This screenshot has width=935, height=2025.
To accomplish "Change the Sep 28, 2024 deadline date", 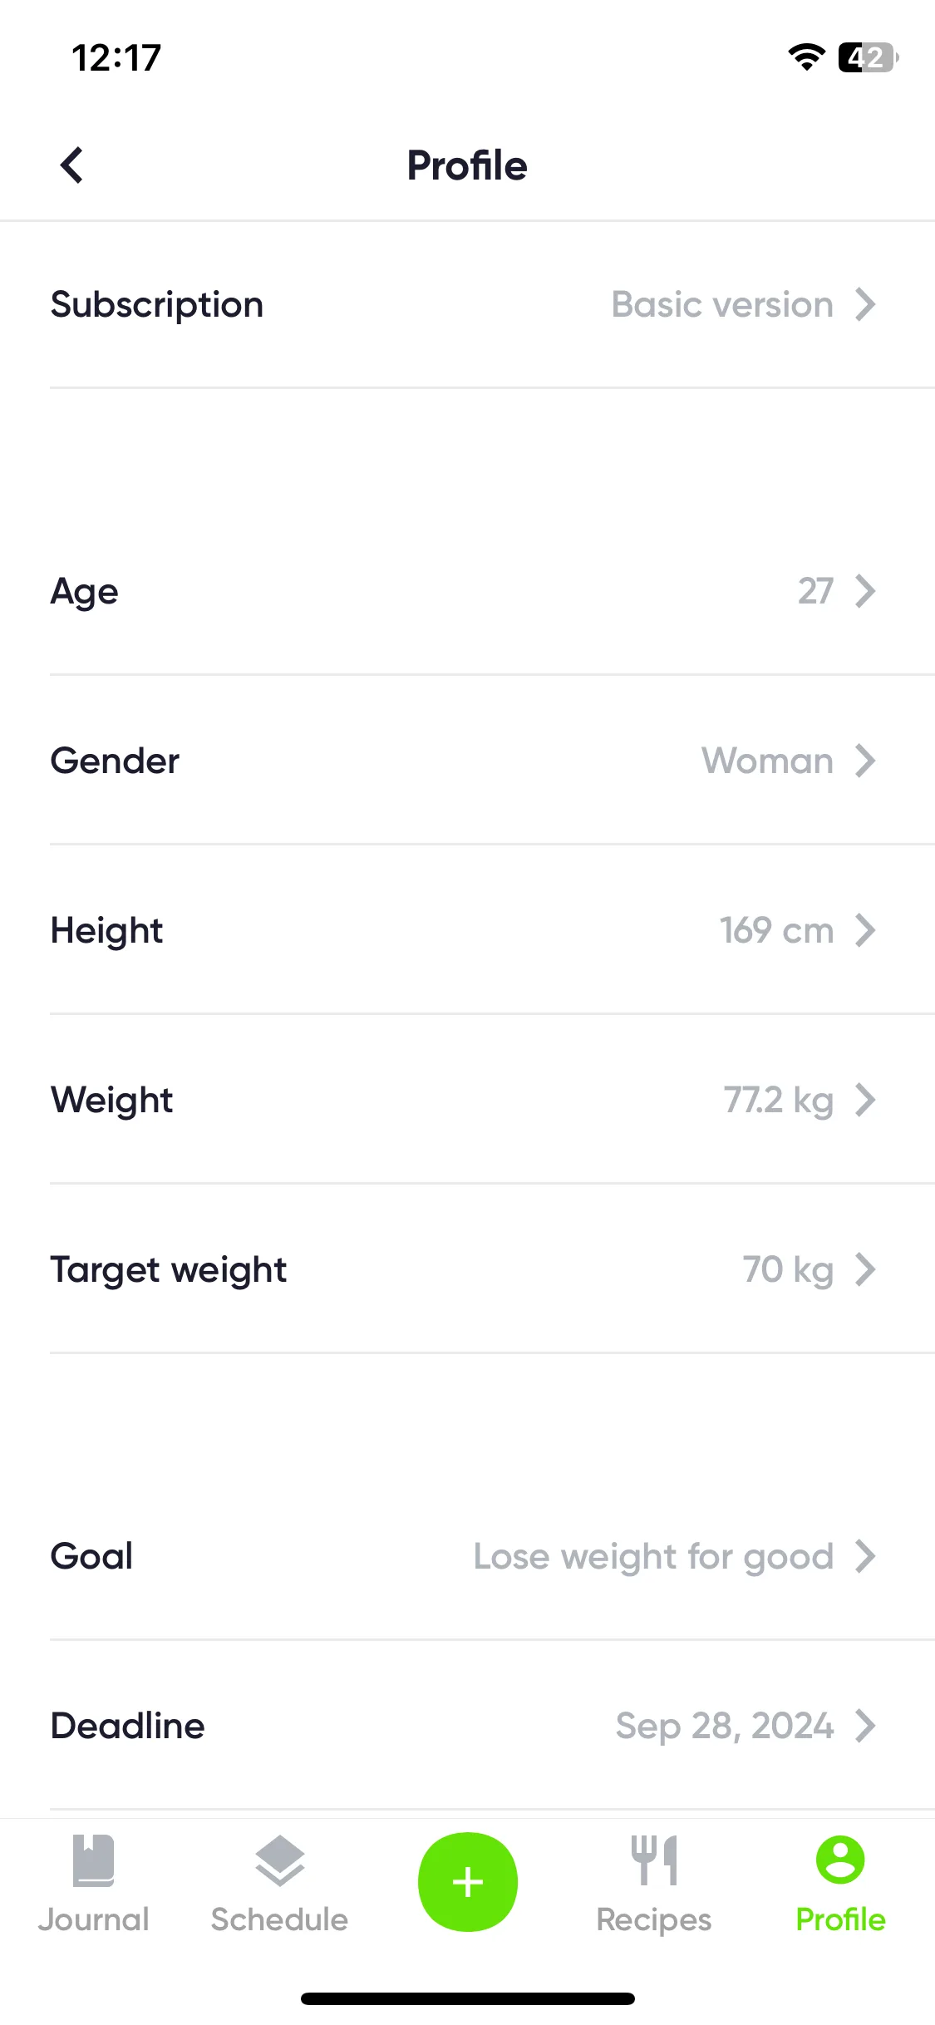I will (725, 1726).
